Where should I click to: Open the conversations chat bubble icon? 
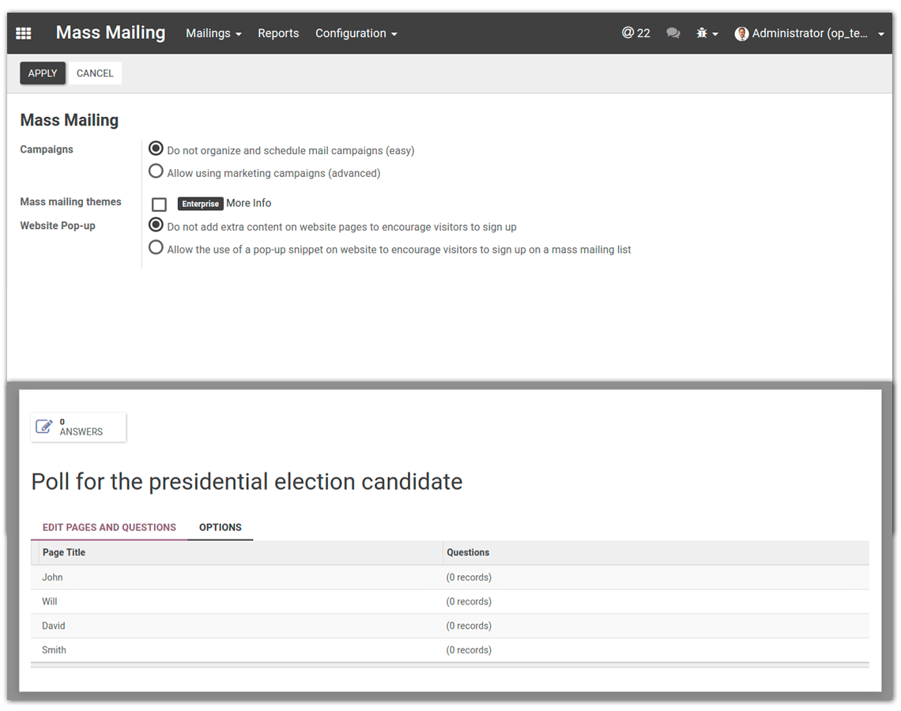click(673, 32)
